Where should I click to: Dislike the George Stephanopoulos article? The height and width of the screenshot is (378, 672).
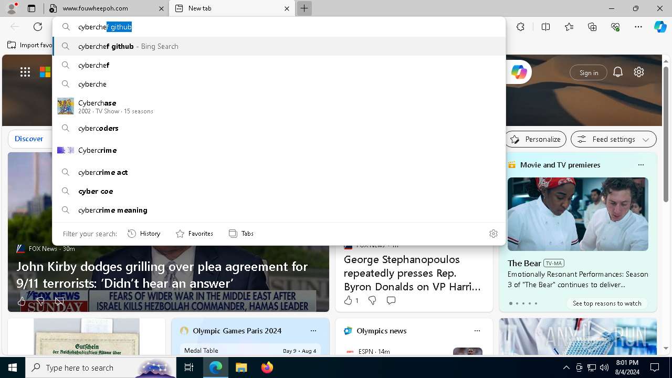click(x=372, y=300)
